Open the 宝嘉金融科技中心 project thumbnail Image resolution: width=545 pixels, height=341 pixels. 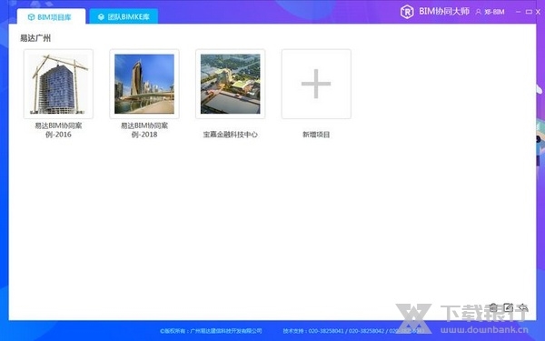(x=230, y=84)
